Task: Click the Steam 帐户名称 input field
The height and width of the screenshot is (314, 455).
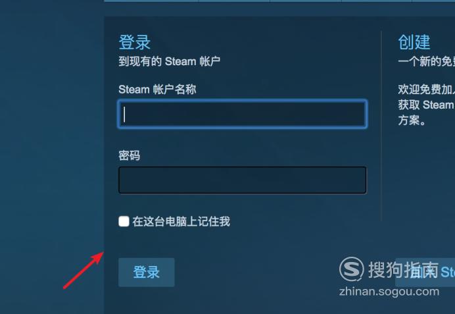Action: pos(243,114)
